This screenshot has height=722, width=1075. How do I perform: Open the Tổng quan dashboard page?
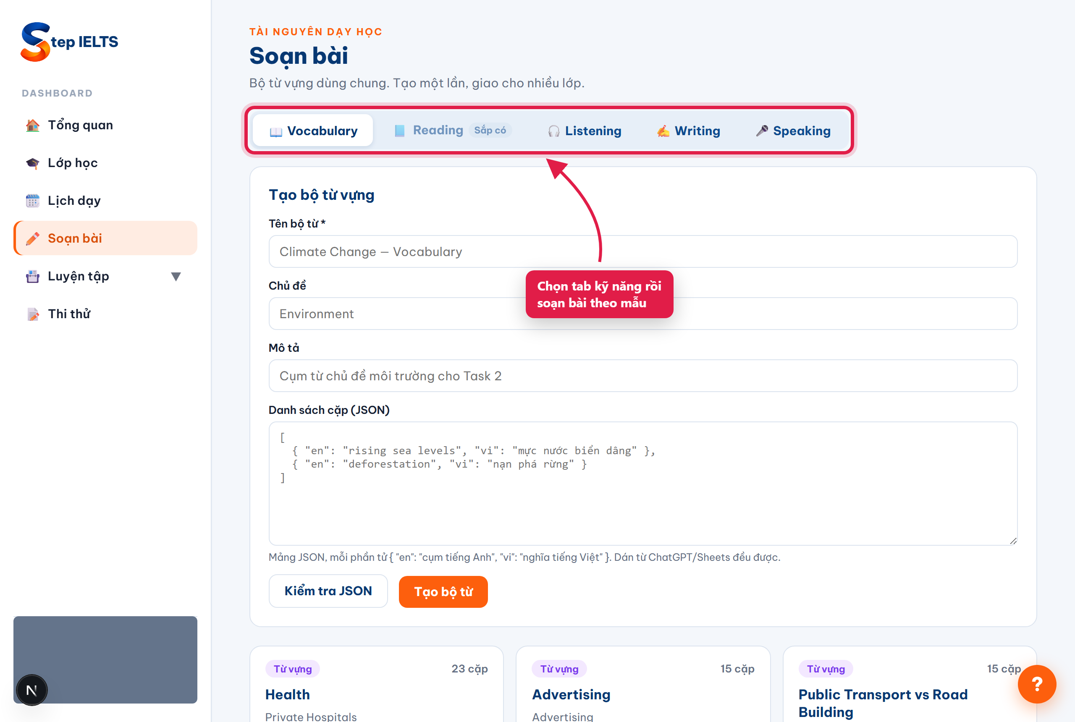105,125
